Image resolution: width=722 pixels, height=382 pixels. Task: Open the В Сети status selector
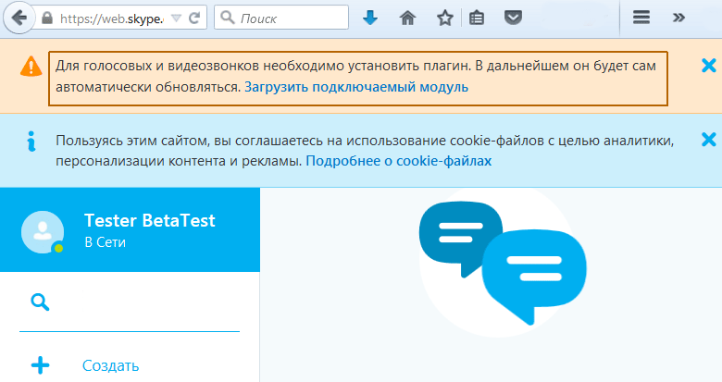click(105, 243)
